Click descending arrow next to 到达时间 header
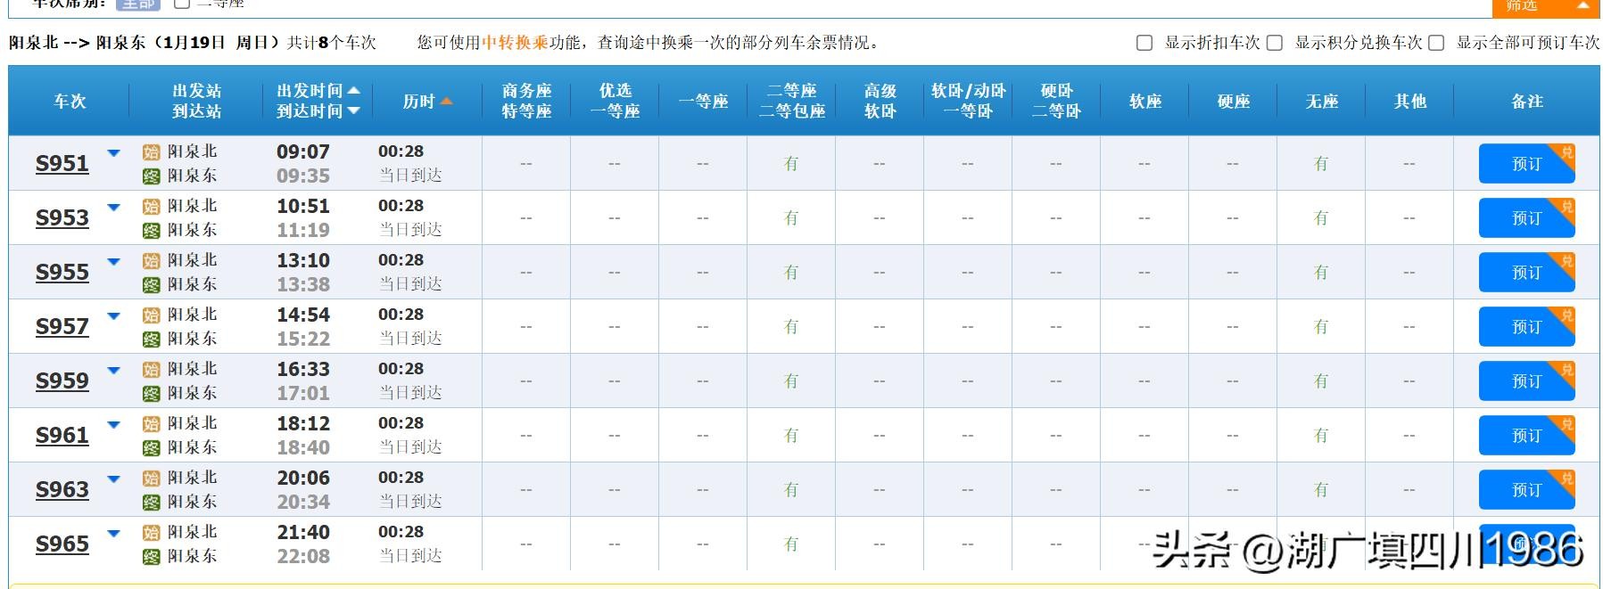1603x589 pixels. [354, 111]
